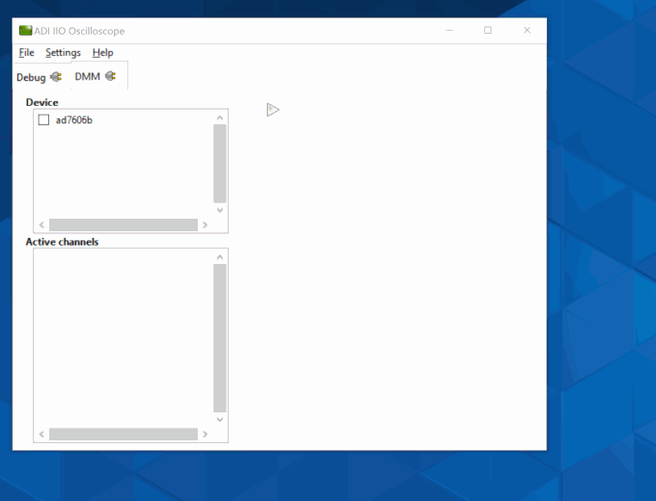This screenshot has height=501, width=656.
Task: Open the Settings menu
Action: [x=63, y=53]
